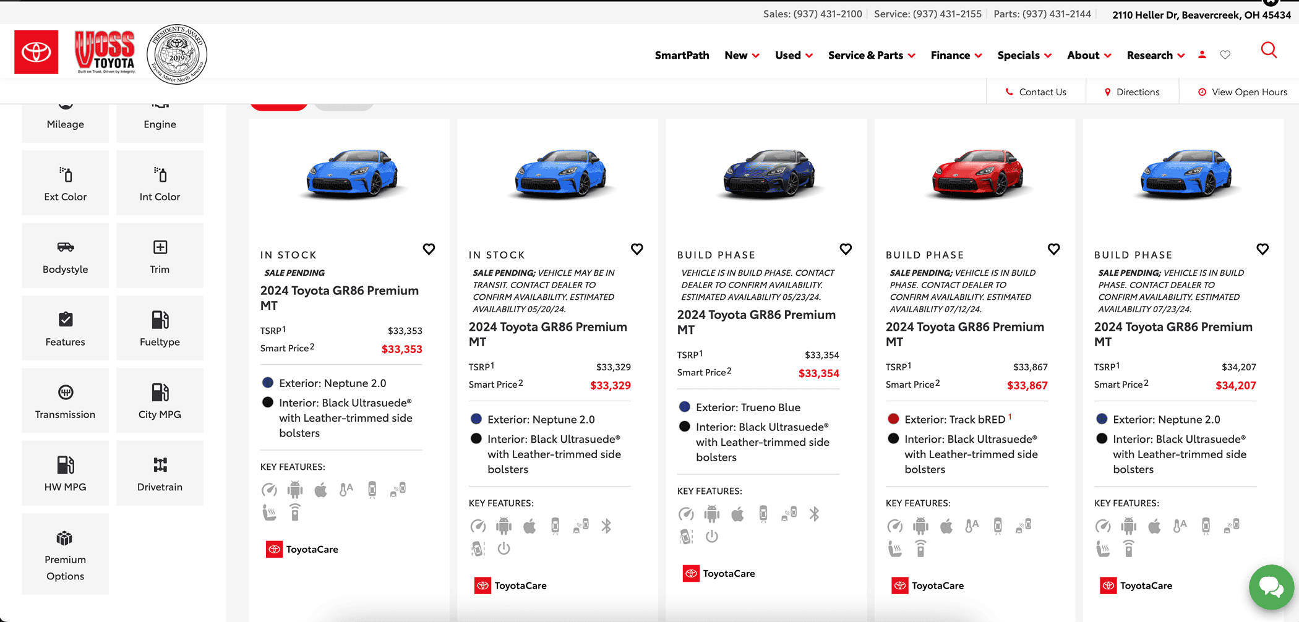Click ToyotaCare logo on $33,353 car
Screen dimensions: 1299x622
[302, 549]
